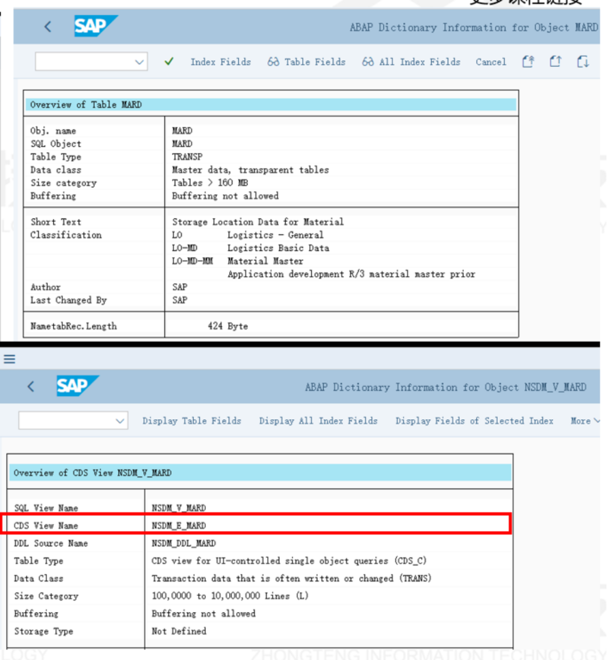Image resolution: width=607 pixels, height=660 pixels.
Task: Click the first page upload icon
Action: click(528, 62)
